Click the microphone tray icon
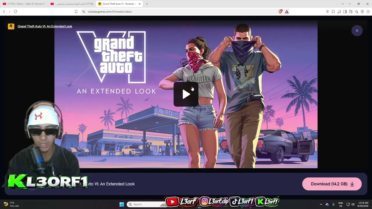Screen dimensions: 372x209 (x=333, y=204)
